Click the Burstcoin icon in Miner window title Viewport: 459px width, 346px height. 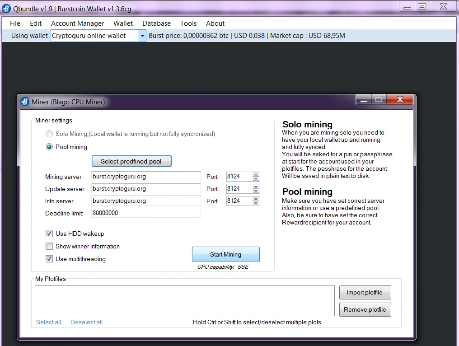(25, 102)
